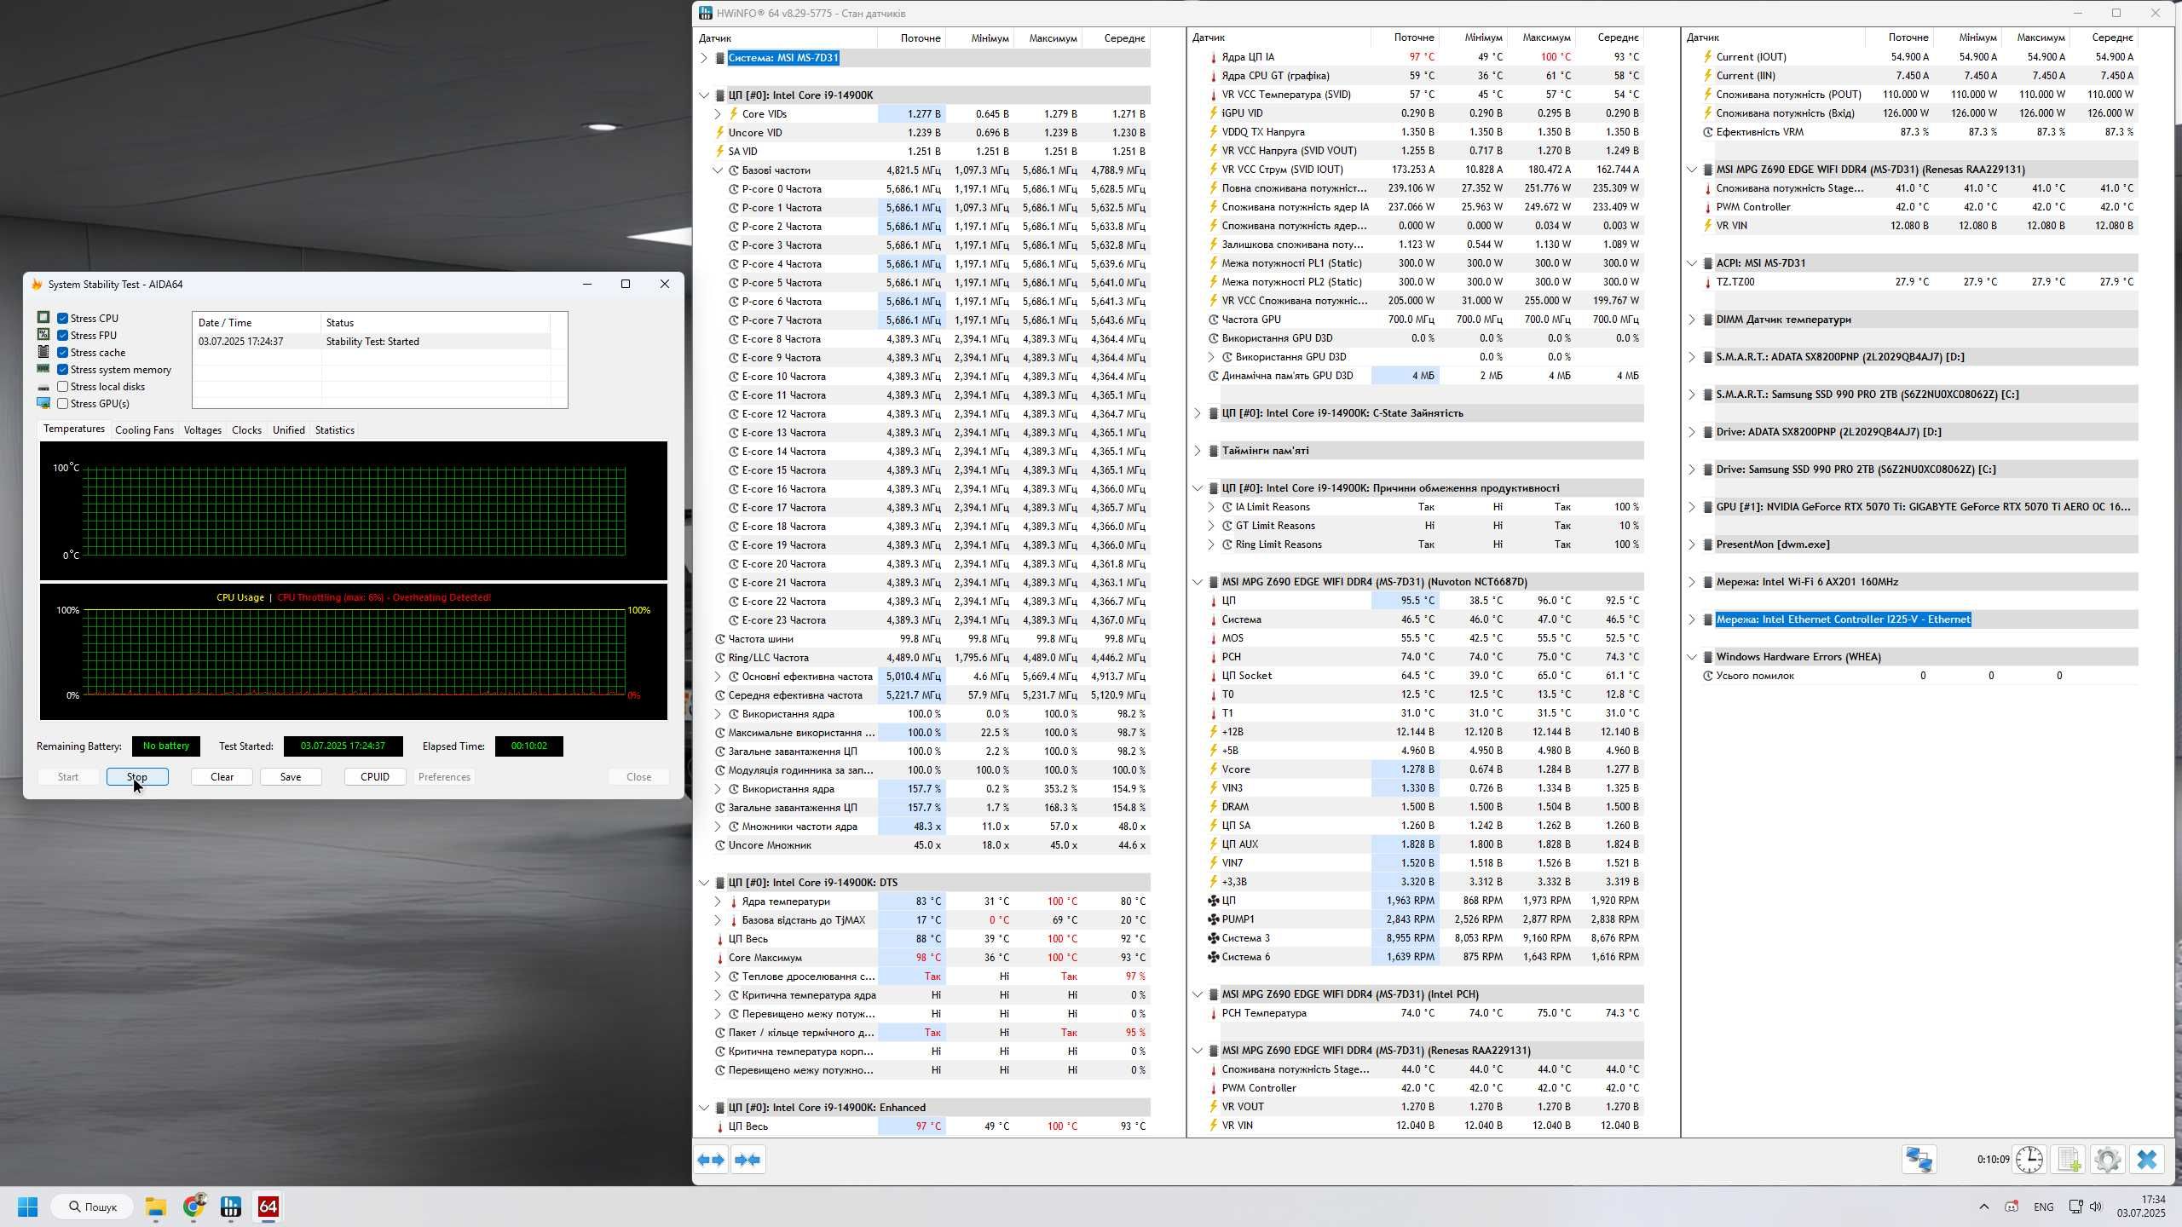Select Усього помилок row

[x=1919, y=676]
